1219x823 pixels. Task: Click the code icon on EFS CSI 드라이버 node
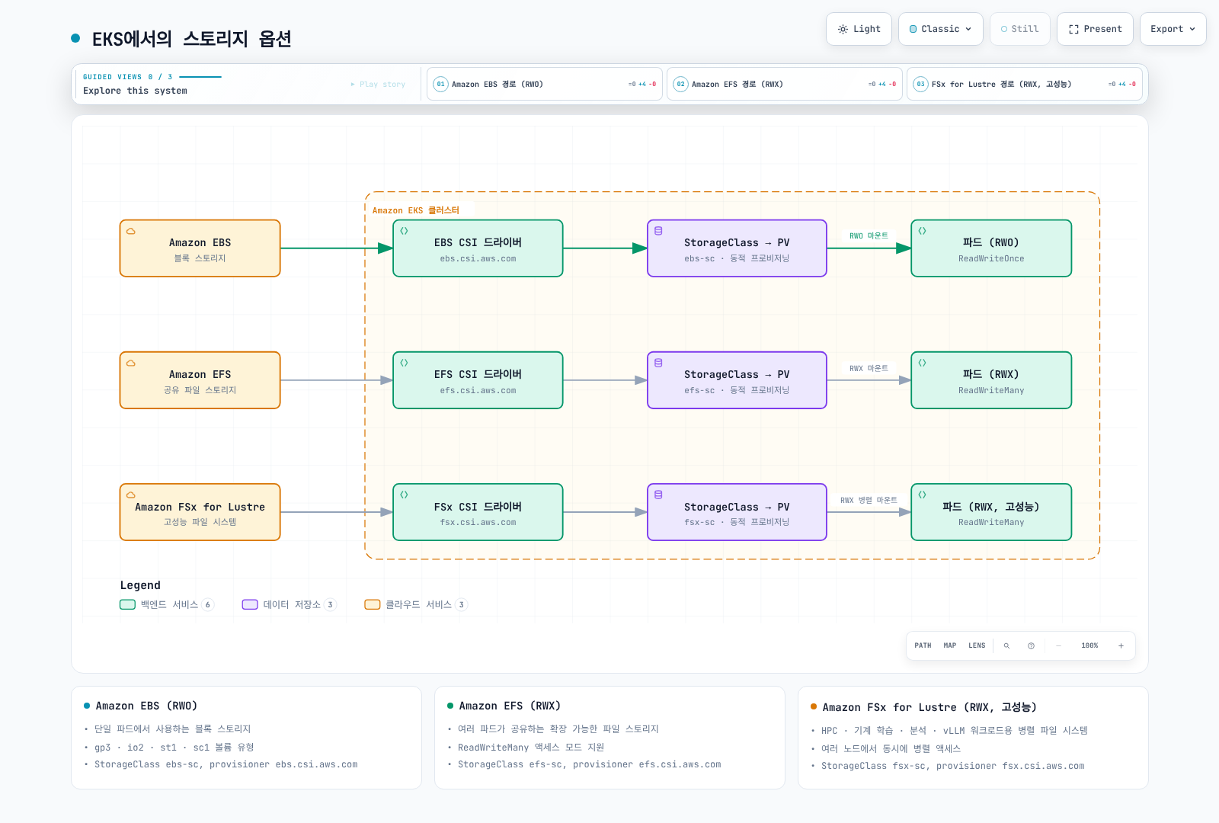tap(404, 363)
